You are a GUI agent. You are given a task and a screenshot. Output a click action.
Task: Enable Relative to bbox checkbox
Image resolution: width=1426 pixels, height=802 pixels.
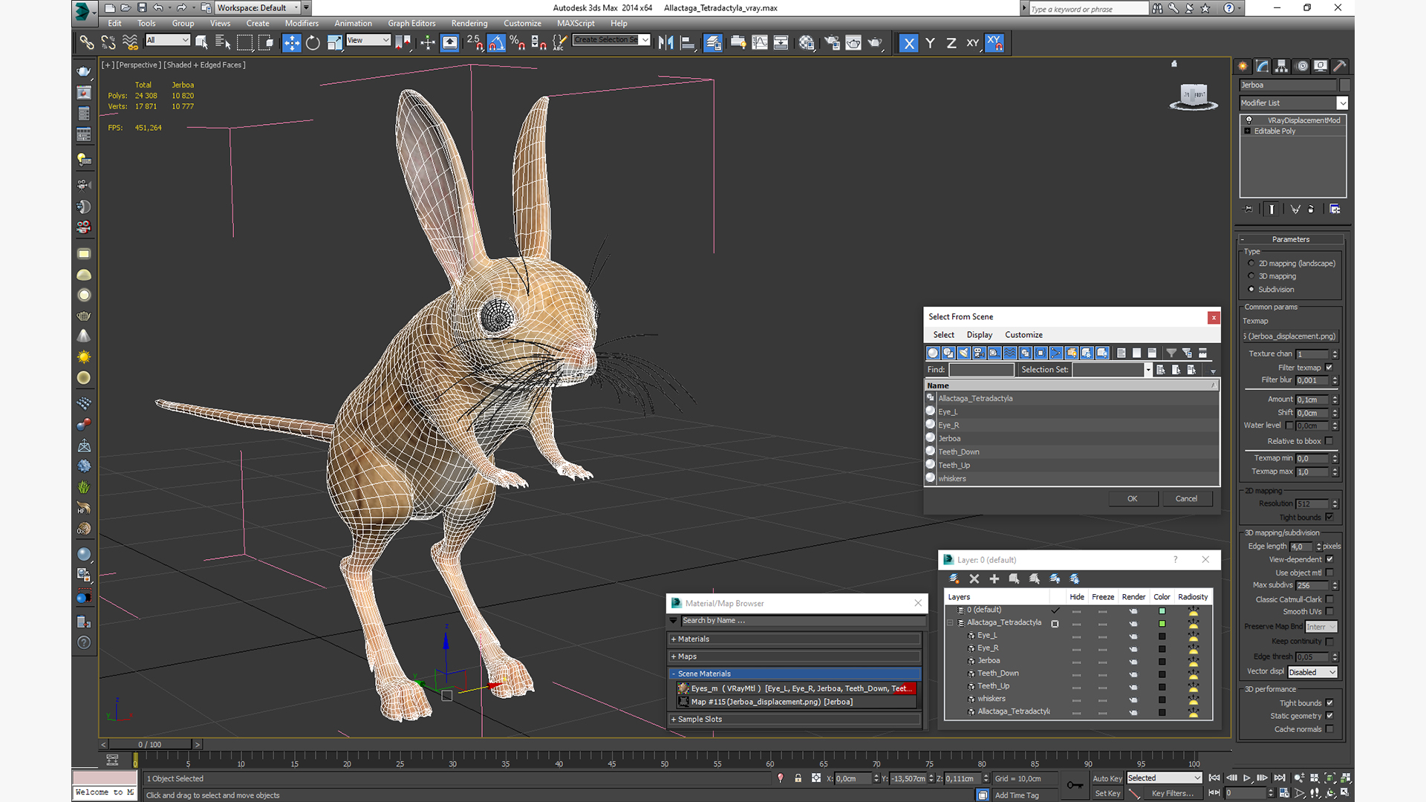[x=1329, y=441]
